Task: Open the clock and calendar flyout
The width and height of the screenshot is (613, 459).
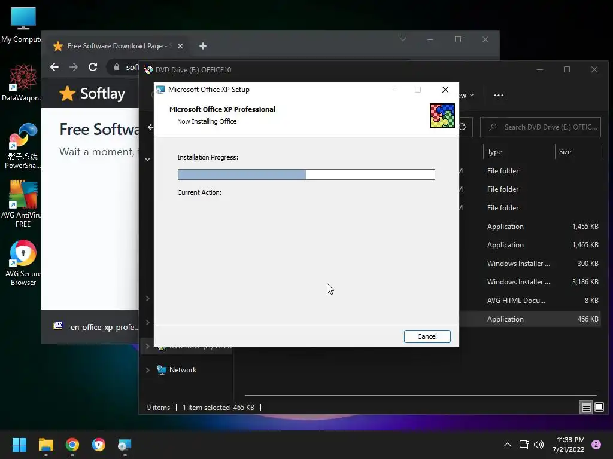Action: pyautogui.click(x=569, y=445)
